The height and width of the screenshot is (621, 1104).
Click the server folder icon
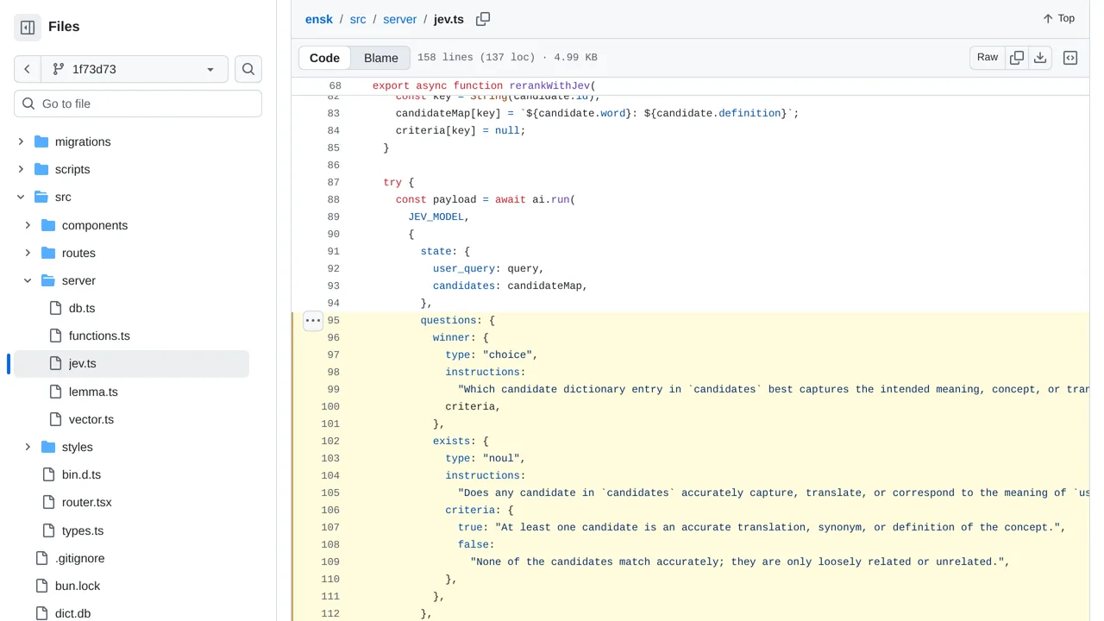48,280
